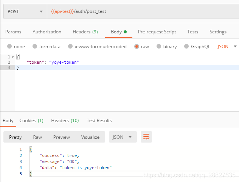
Task: Open the Pre-request Script tab
Action: [x=157, y=32]
